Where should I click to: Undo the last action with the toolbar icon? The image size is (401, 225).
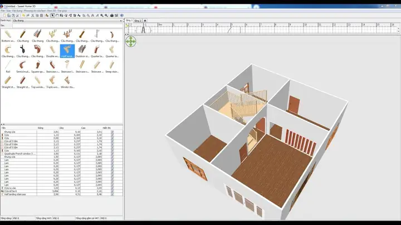pyautogui.click(x=23, y=16)
